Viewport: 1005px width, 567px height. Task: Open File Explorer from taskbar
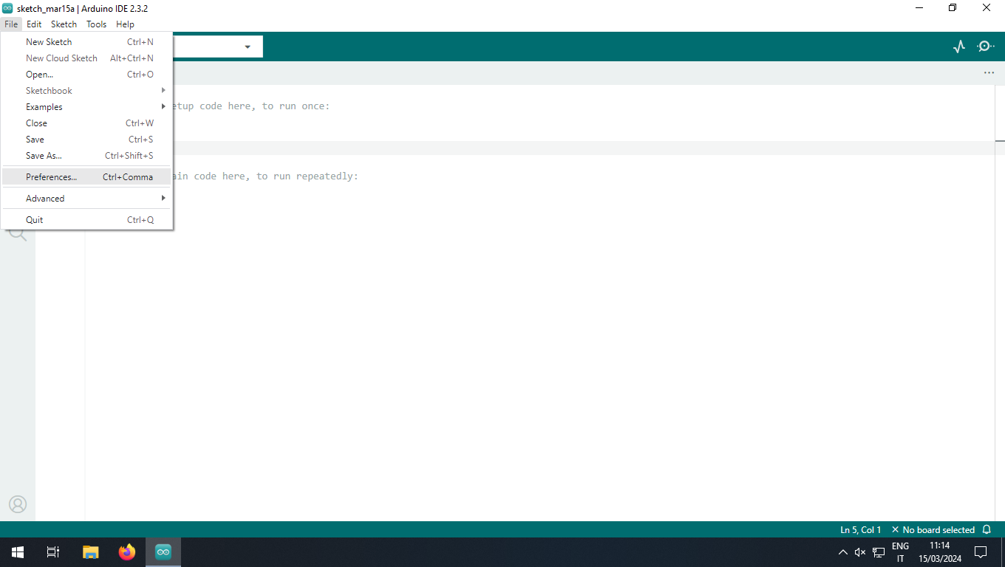coord(90,552)
